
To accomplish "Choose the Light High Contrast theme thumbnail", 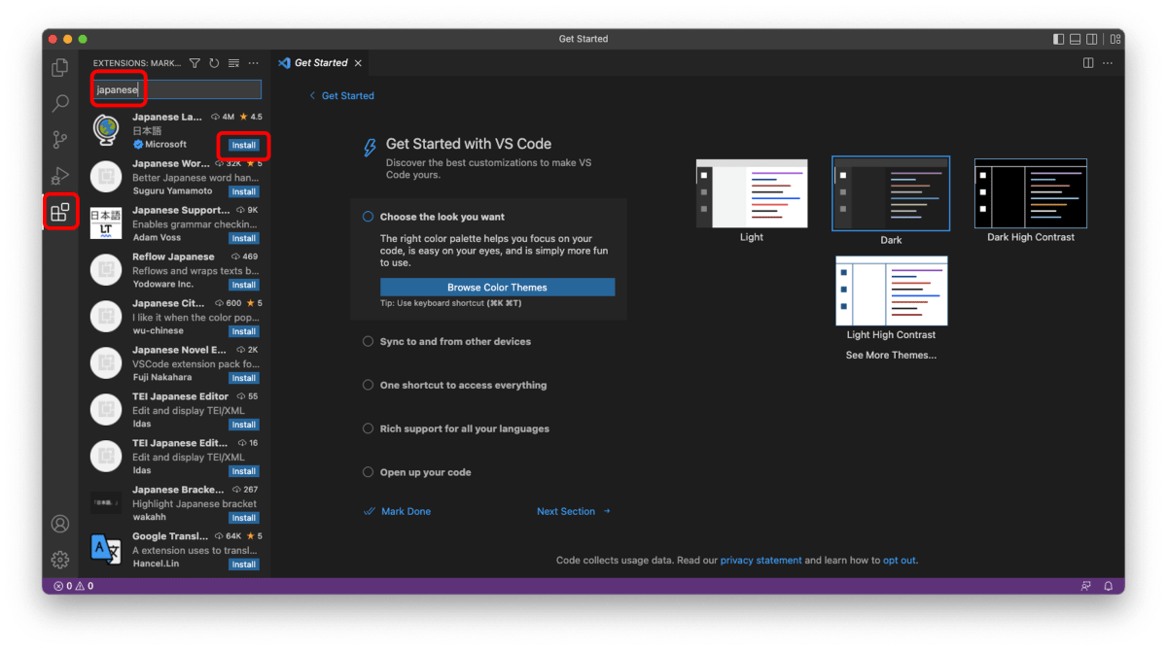I will click(891, 291).
